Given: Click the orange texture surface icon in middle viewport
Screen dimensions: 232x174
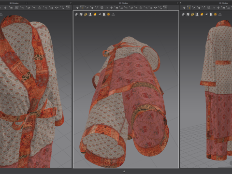Looking at the screenshot, I should coord(95,14).
